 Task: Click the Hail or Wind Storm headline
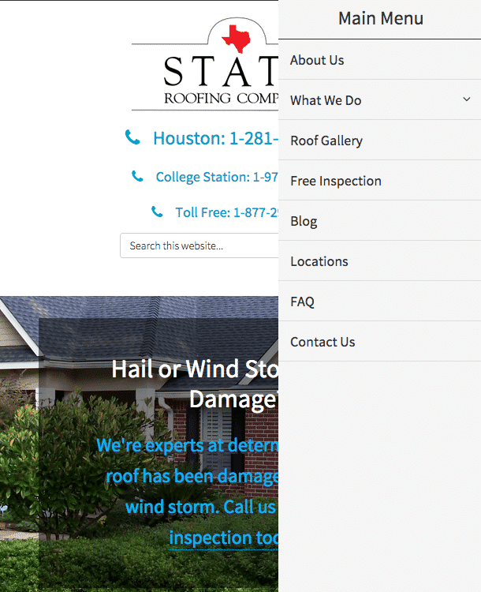pyautogui.click(x=195, y=369)
